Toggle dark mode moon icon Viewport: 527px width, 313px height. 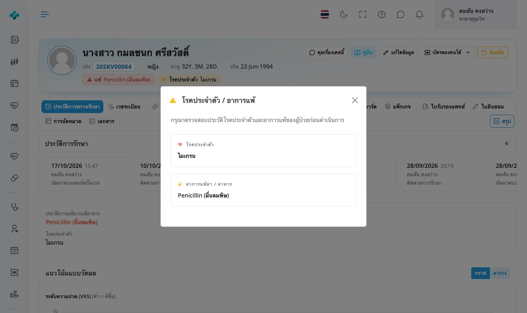(x=344, y=14)
